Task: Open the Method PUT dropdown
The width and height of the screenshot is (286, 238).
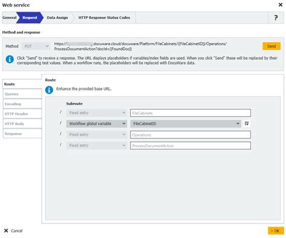Action: pos(36,46)
